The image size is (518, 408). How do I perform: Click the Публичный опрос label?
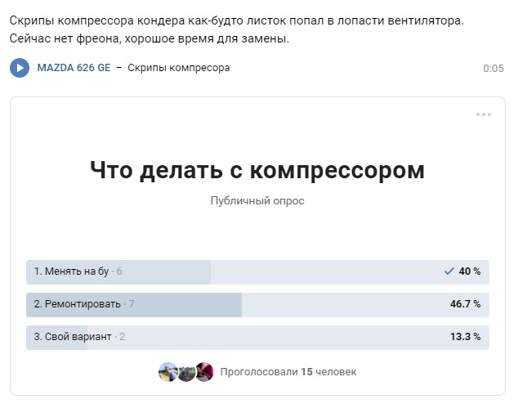[x=257, y=200]
